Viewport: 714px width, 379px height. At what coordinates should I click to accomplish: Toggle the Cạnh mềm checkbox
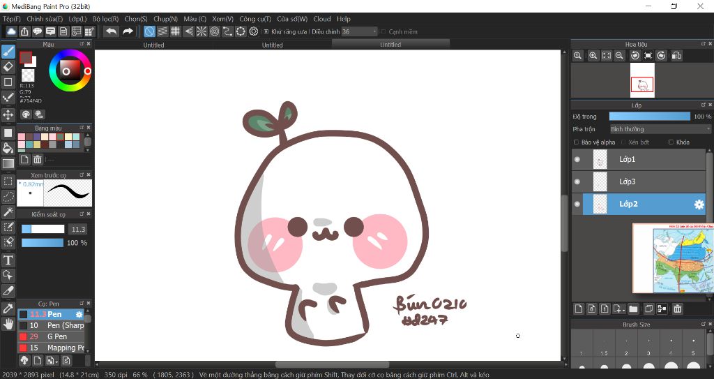383,31
